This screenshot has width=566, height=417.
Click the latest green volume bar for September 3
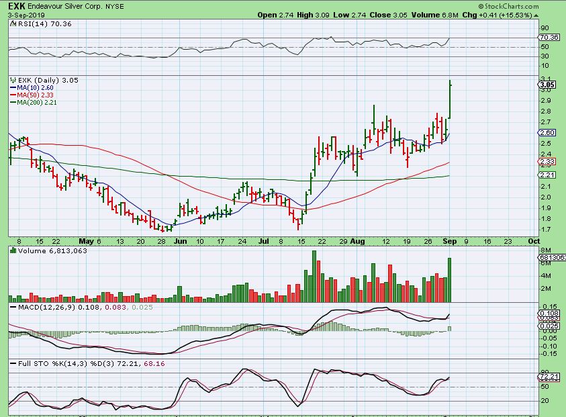(x=449, y=280)
